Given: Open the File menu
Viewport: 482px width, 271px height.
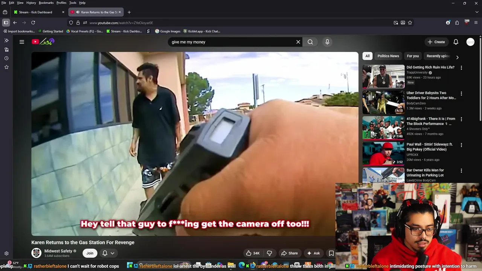Looking at the screenshot, I should point(4,3).
